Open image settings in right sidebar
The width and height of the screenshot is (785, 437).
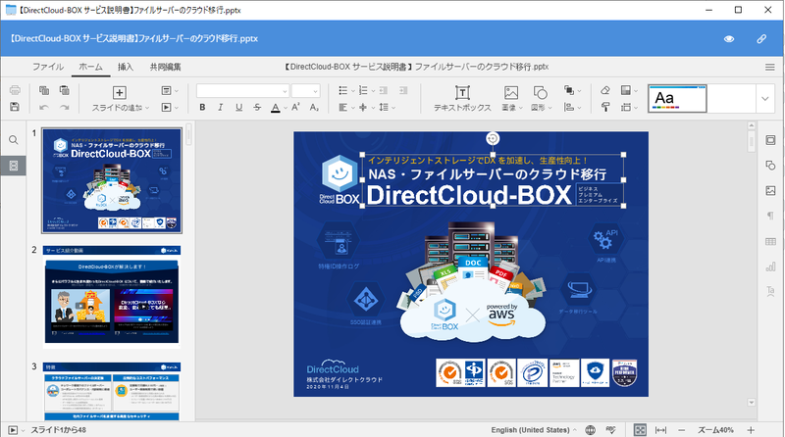point(770,190)
